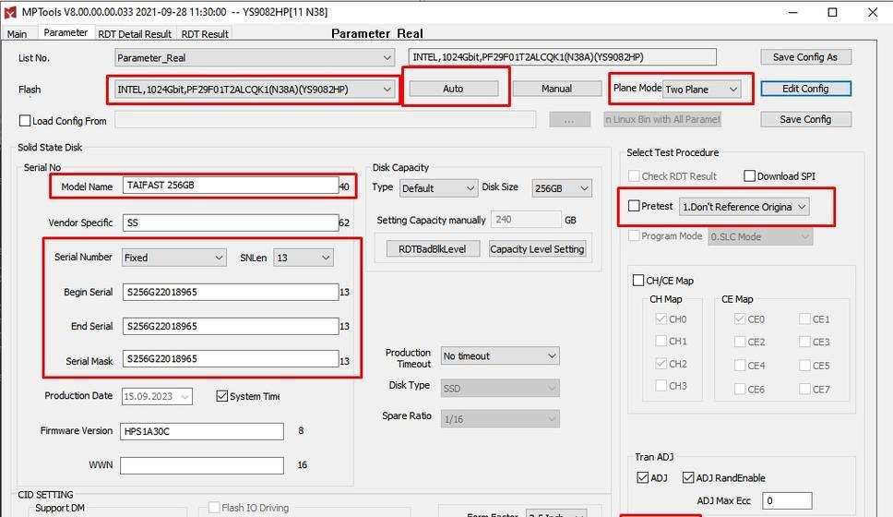Expand the List No. Parameter_Real dropdown
This screenshot has width=893, height=517.
click(x=254, y=57)
